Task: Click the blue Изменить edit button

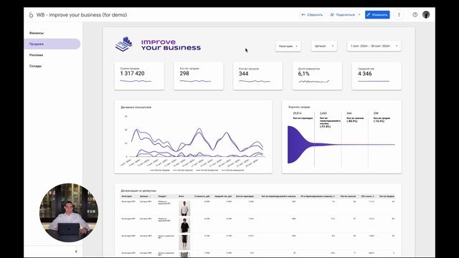Action: tap(377, 14)
